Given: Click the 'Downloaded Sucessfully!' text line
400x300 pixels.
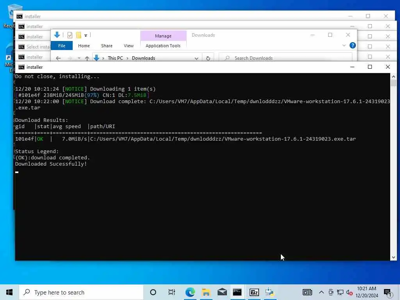Looking at the screenshot, I should (x=51, y=164).
